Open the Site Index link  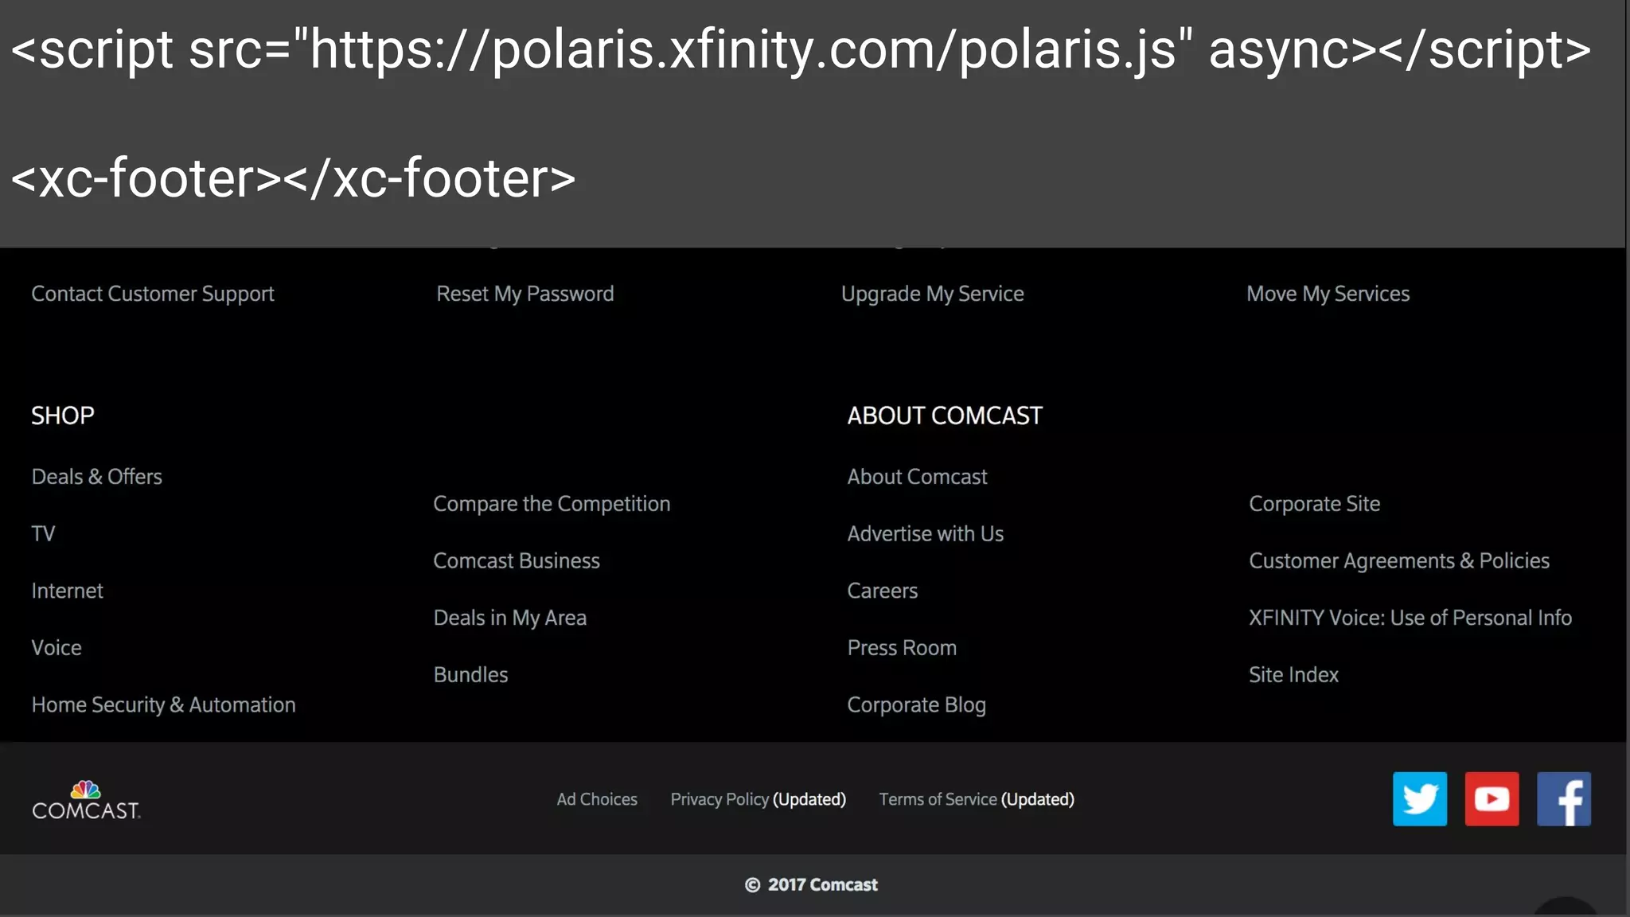point(1293,675)
